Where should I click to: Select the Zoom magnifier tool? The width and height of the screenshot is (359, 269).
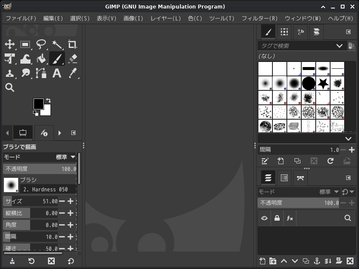[x=10, y=87]
